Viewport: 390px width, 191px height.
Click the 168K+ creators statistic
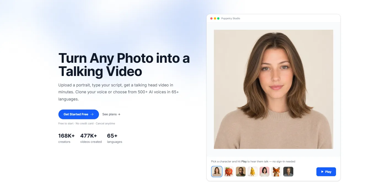click(x=66, y=138)
